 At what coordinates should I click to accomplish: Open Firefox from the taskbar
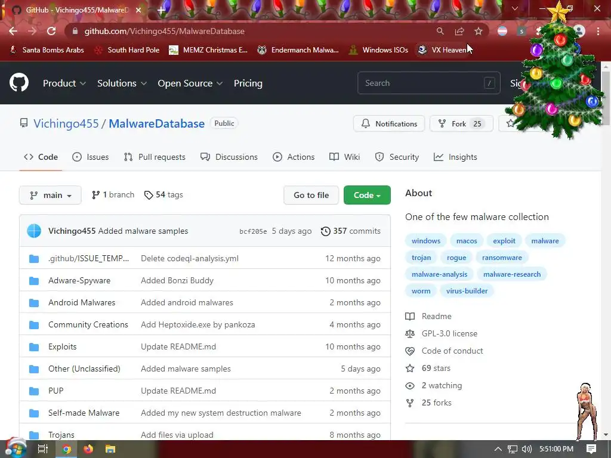[88, 449]
